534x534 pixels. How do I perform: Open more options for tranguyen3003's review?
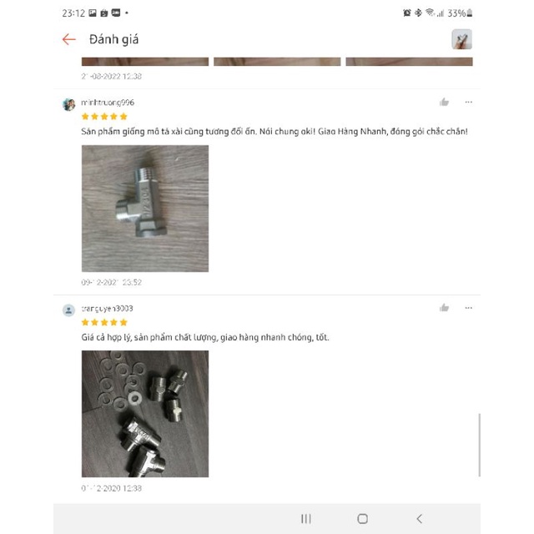(x=469, y=308)
